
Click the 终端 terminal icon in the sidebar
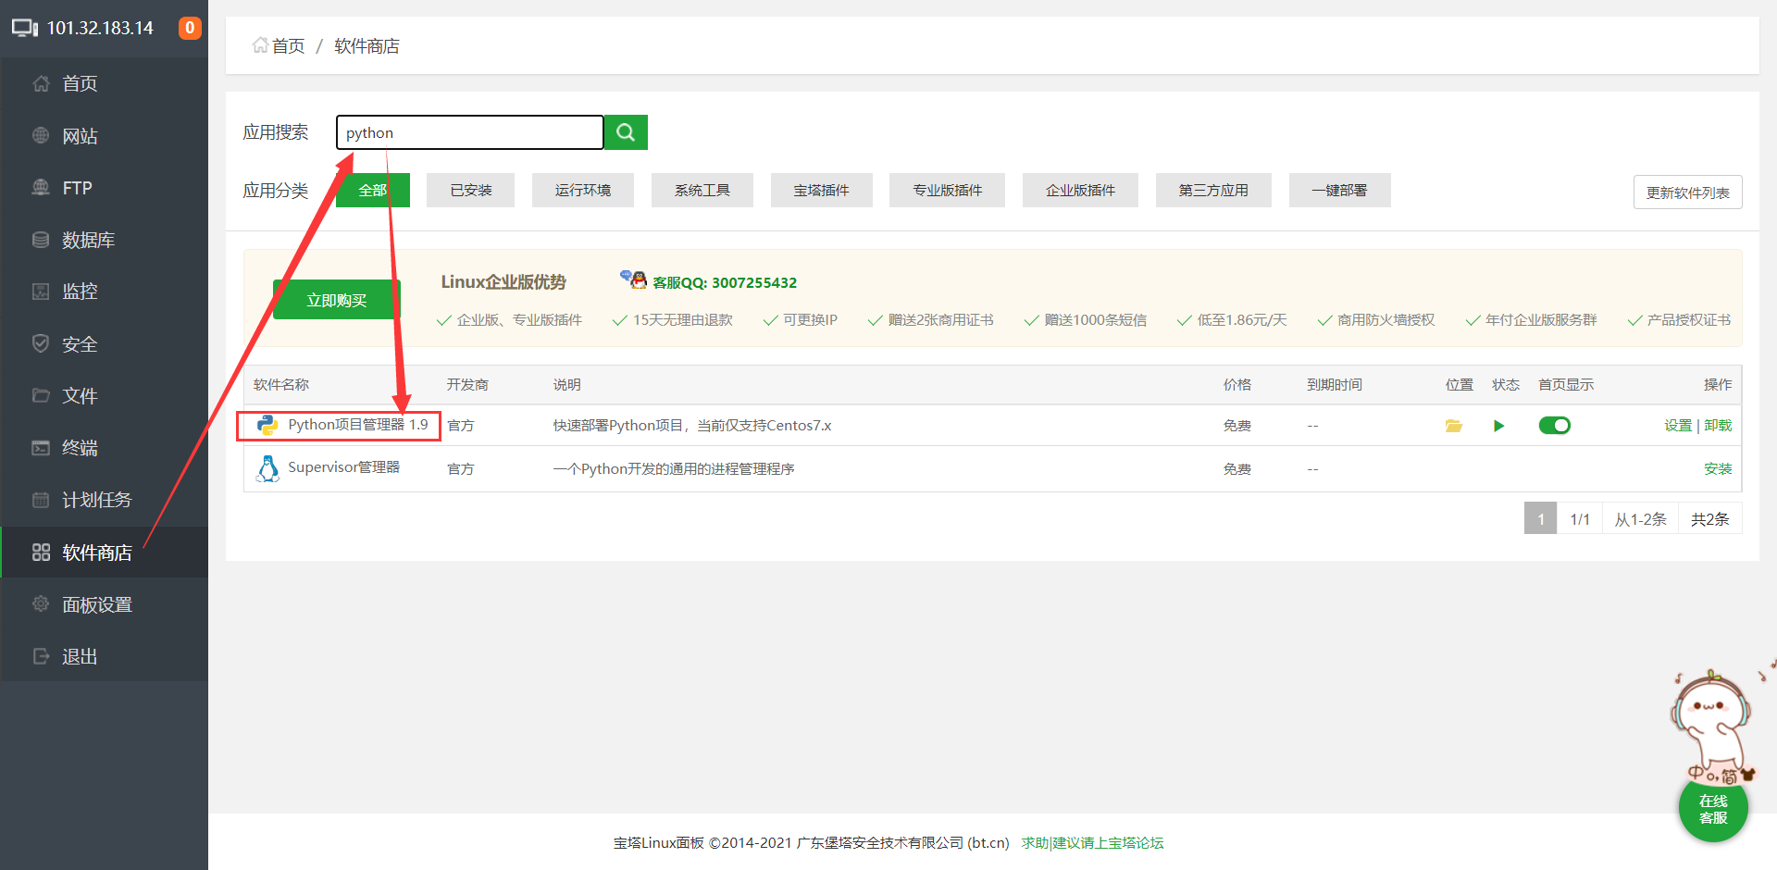(41, 448)
